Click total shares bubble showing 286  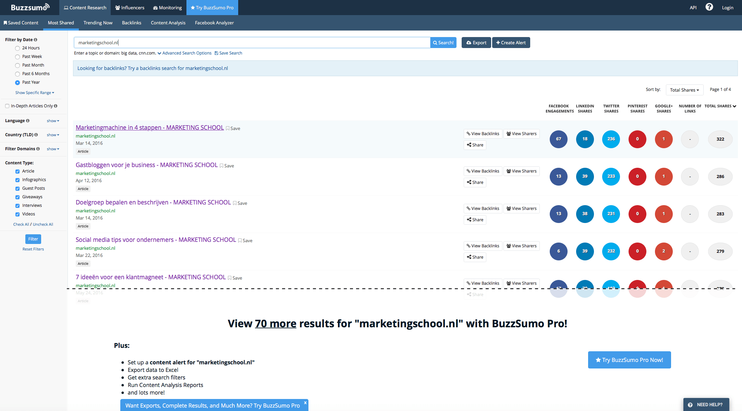point(720,176)
